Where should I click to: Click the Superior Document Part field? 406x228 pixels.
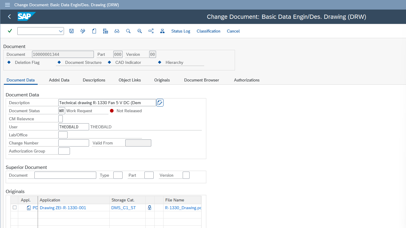(149, 175)
